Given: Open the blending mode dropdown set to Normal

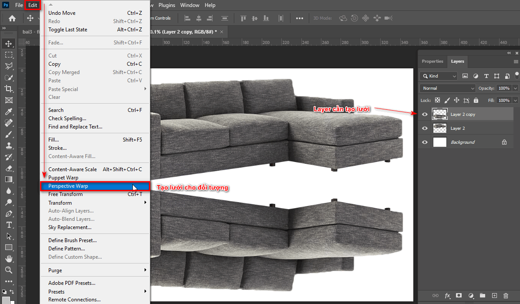Looking at the screenshot, I should [x=447, y=88].
